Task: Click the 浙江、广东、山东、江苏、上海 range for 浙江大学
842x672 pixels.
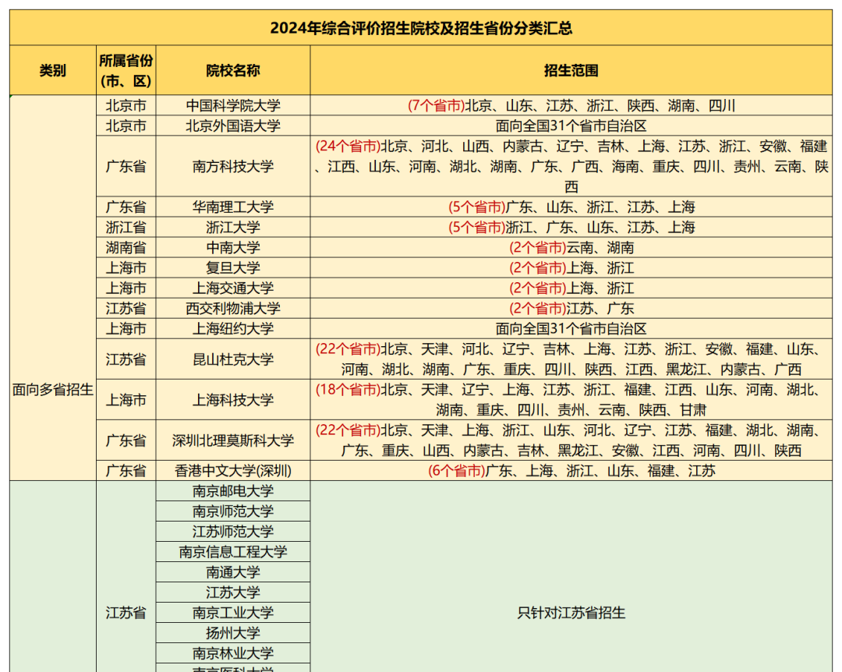Action: 571,227
